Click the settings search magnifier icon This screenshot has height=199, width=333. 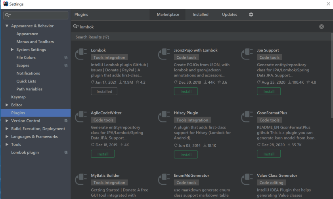pos(8,15)
